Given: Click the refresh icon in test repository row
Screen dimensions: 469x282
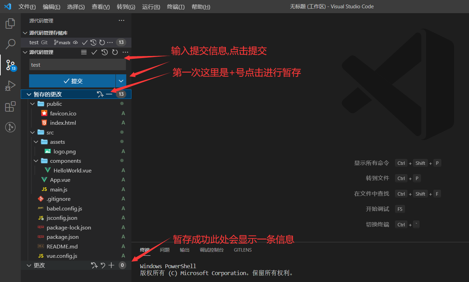Looking at the screenshot, I should [102, 43].
